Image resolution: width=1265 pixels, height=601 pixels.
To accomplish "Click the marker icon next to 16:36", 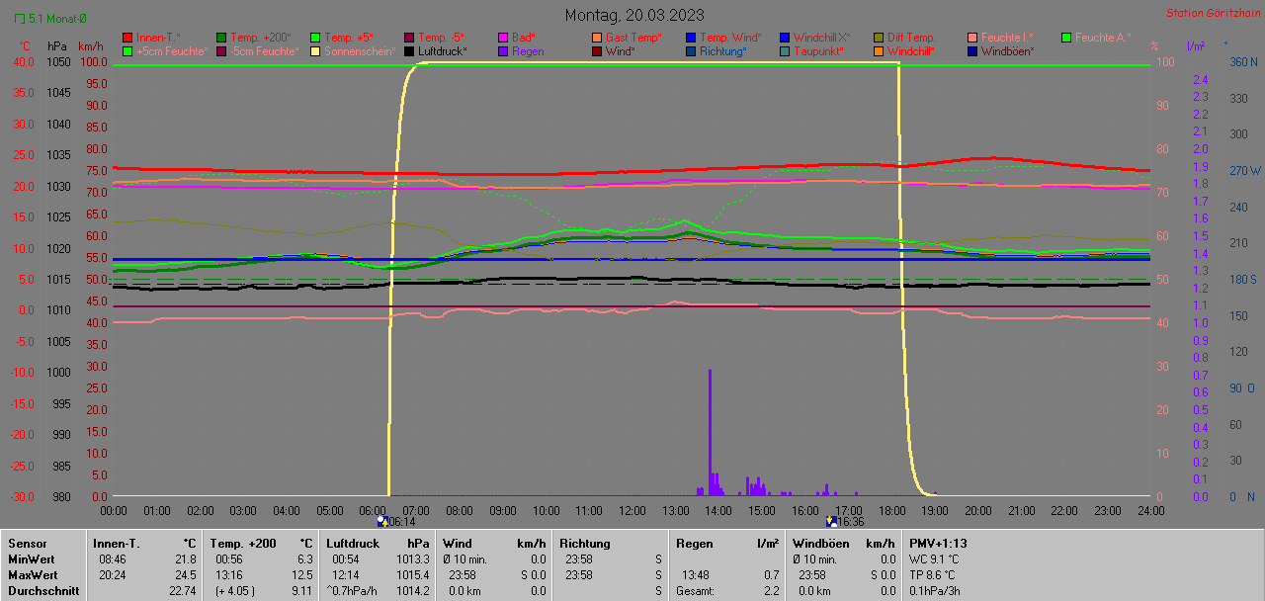I will click(x=831, y=521).
